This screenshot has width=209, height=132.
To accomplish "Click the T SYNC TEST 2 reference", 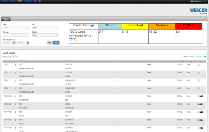I will coord(8,96).
